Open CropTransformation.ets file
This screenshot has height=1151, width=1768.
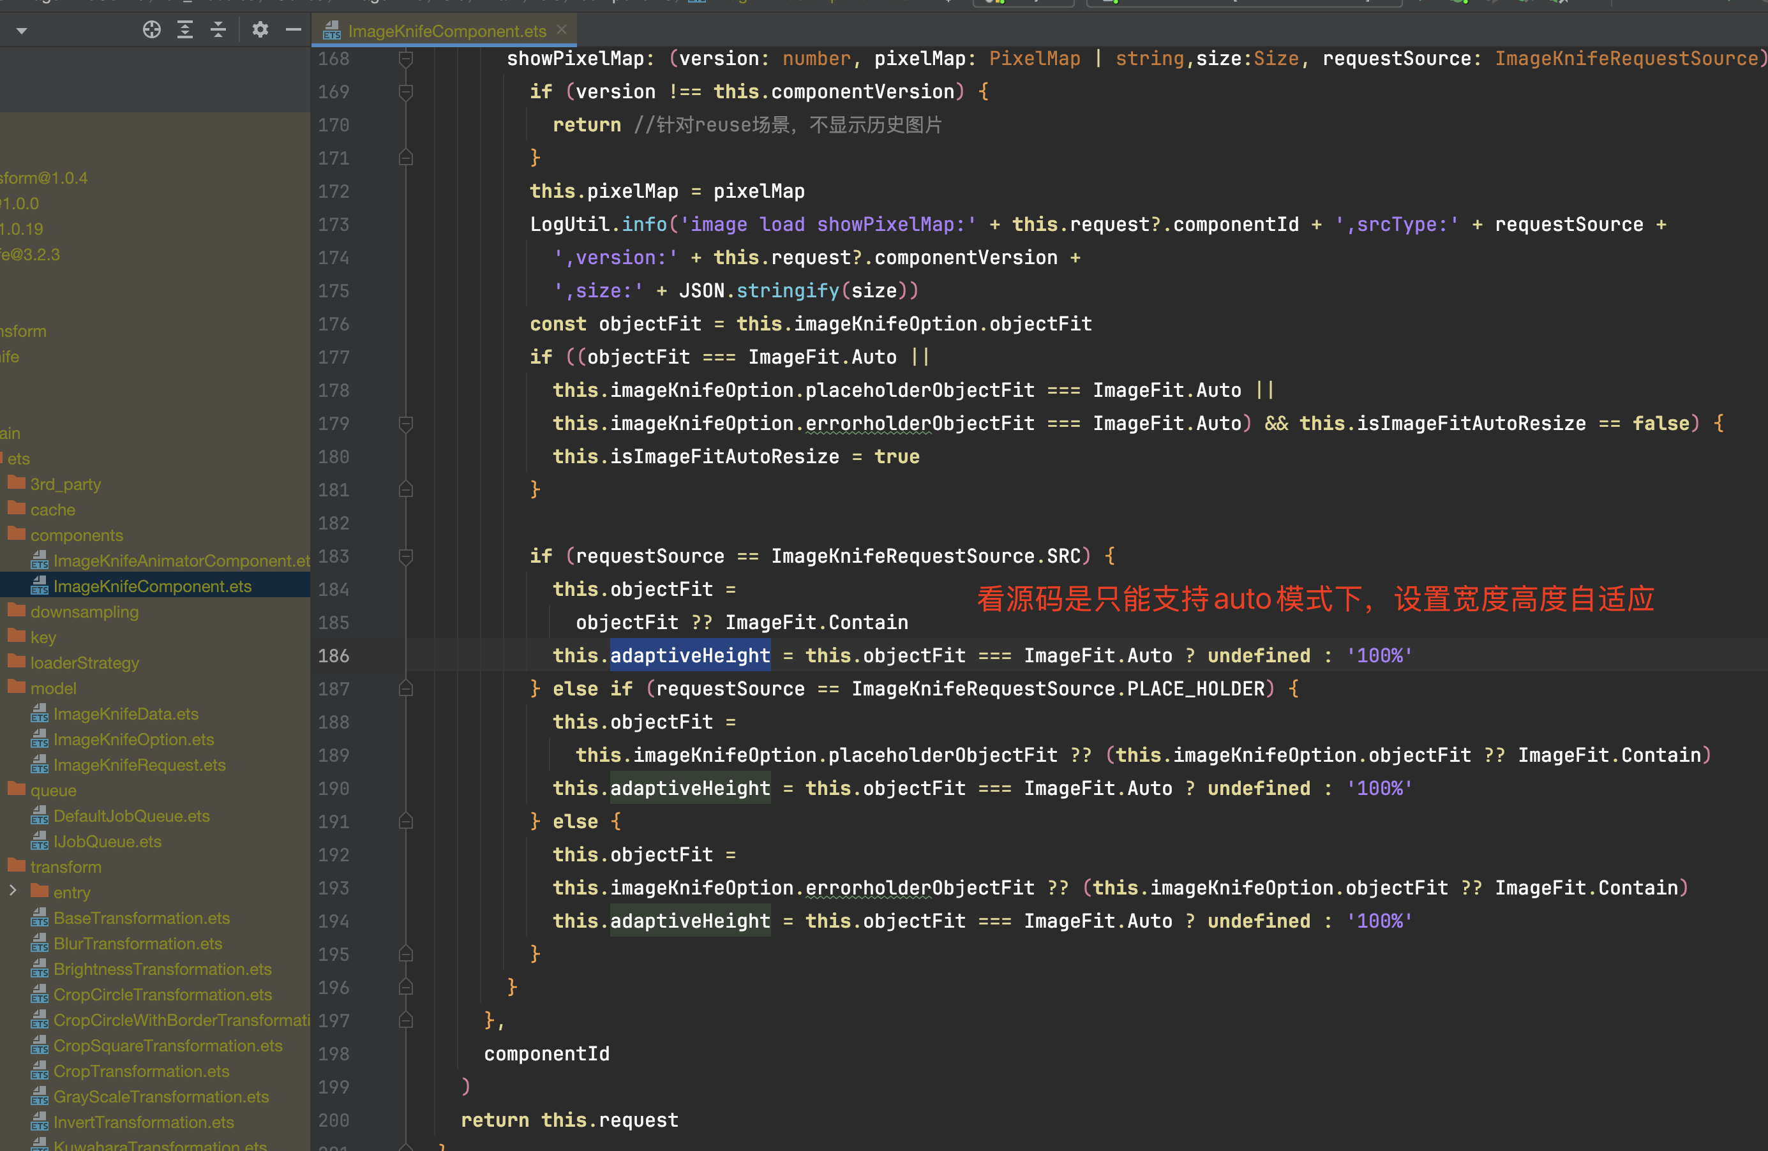coord(130,1071)
